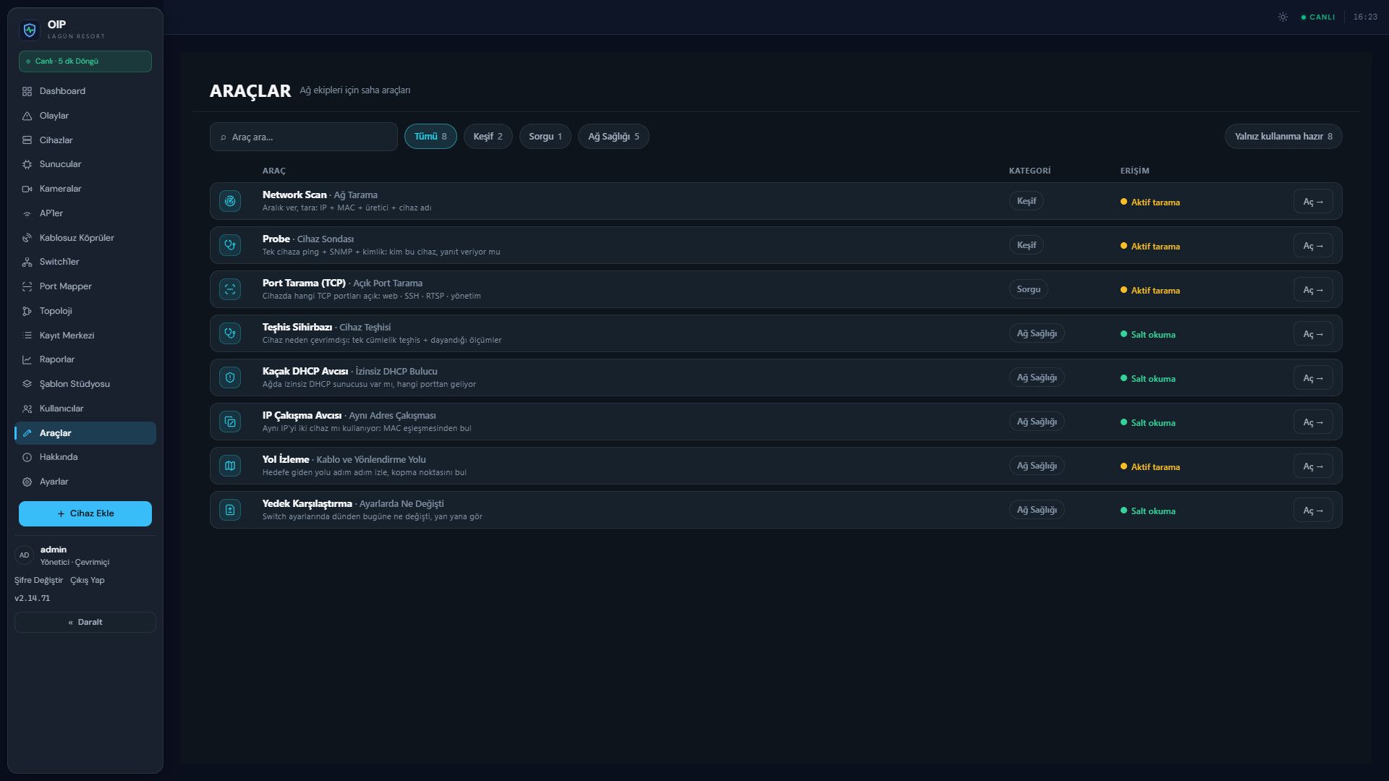Open the Port Mapper page
Viewport: 1389px width, 781px height.
(x=85, y=286)
